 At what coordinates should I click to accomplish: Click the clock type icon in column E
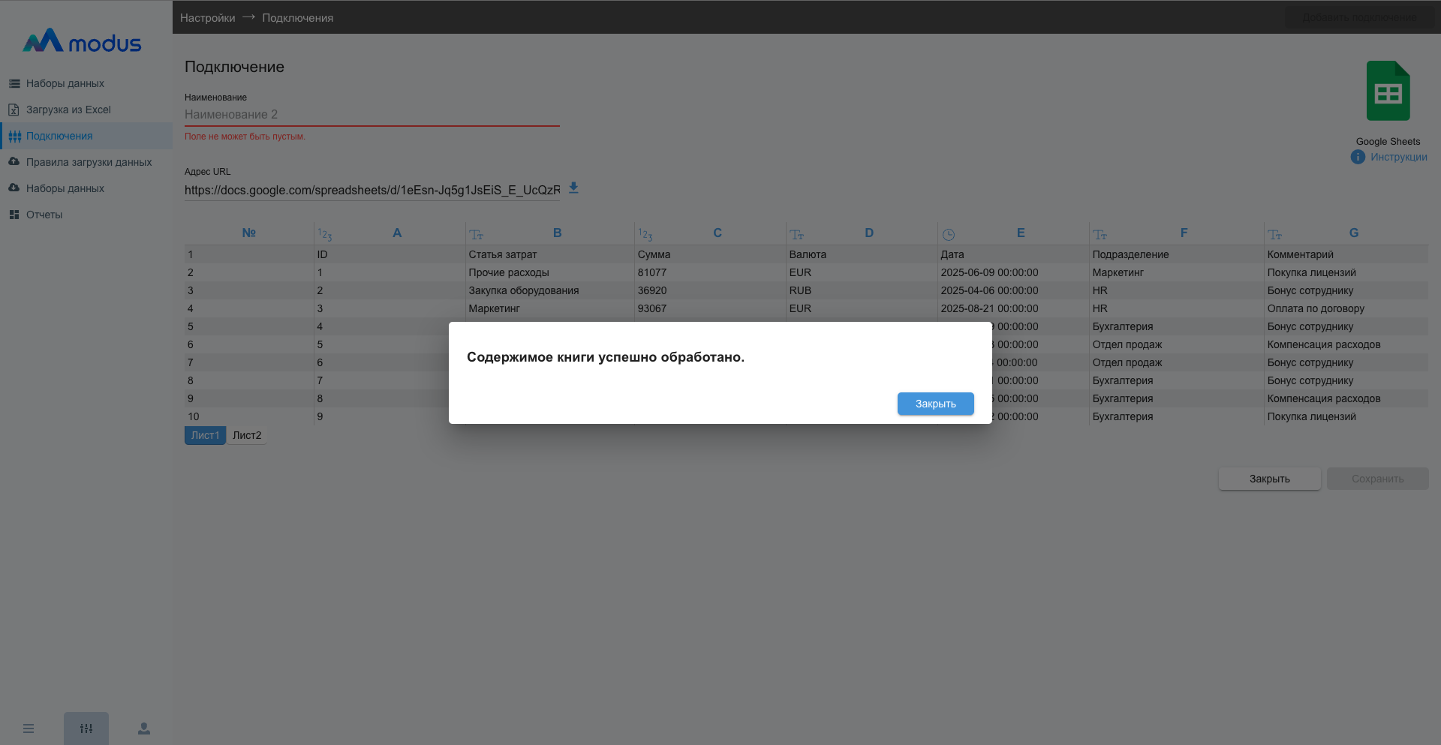[949, 235]
